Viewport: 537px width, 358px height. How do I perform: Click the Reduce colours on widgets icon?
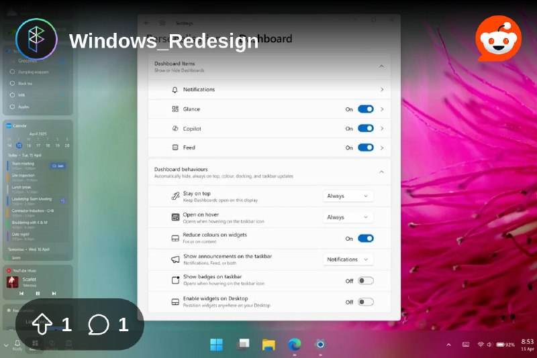point(175,238)
